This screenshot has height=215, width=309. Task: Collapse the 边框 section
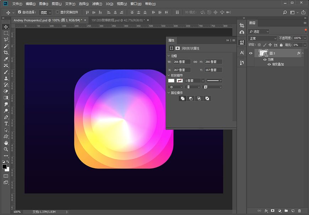pyautogui.click(x=169, y=56)
